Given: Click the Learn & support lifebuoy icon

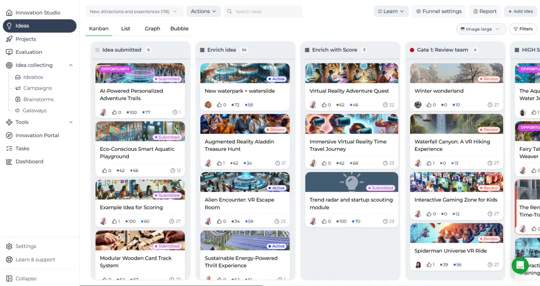Looking at the screenshot, I should [x=9, y=260].
